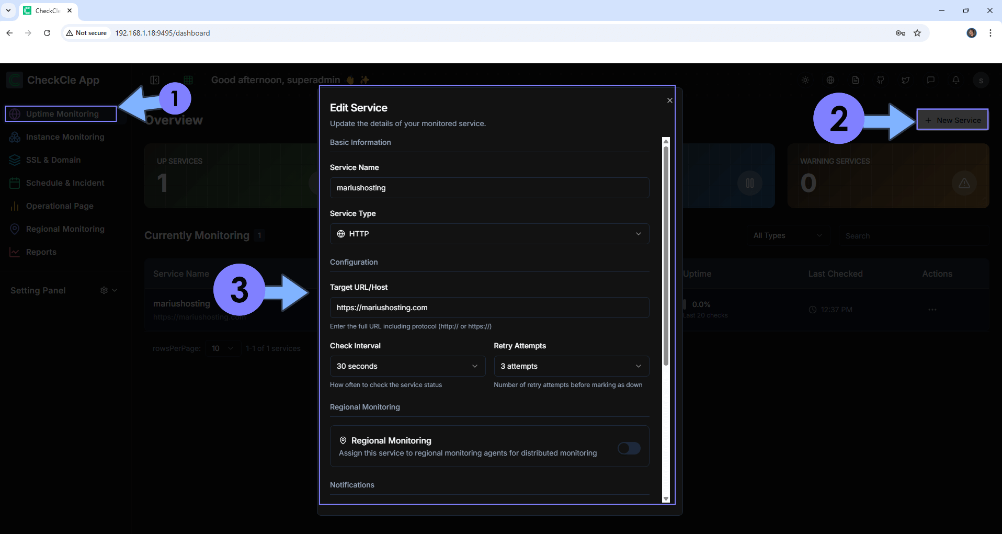Image resolution: width=1002 pixels, height=534 pixels.
Task: Click the Uptime Monitoring globe icon
Action: [15, 114]
